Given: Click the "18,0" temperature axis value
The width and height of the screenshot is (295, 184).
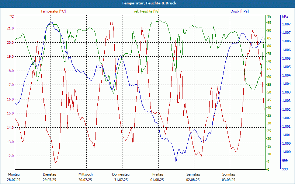Looking at the screenshot, I should coord(10,71).
